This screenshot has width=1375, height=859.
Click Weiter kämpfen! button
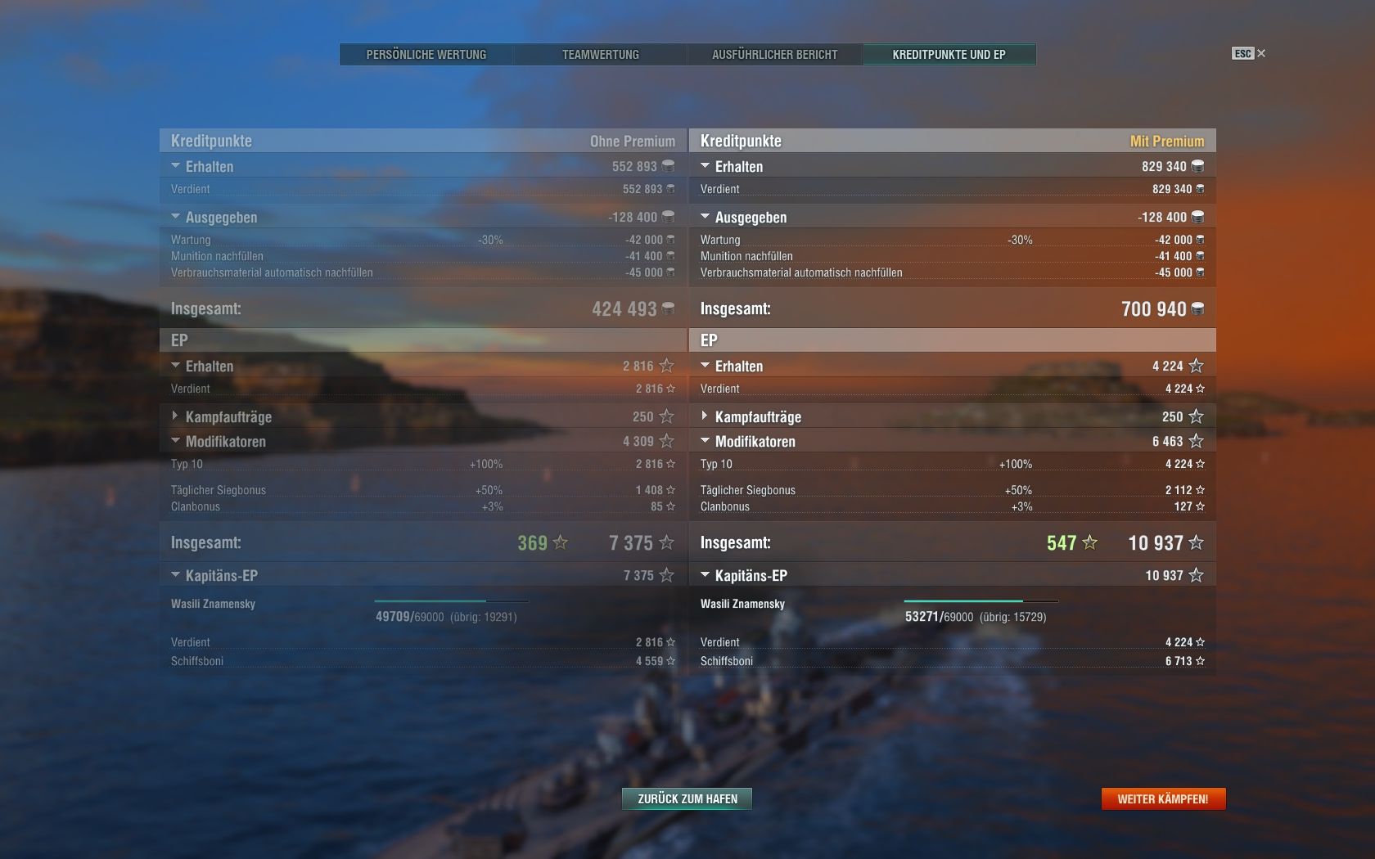(x=1163, y=798)
